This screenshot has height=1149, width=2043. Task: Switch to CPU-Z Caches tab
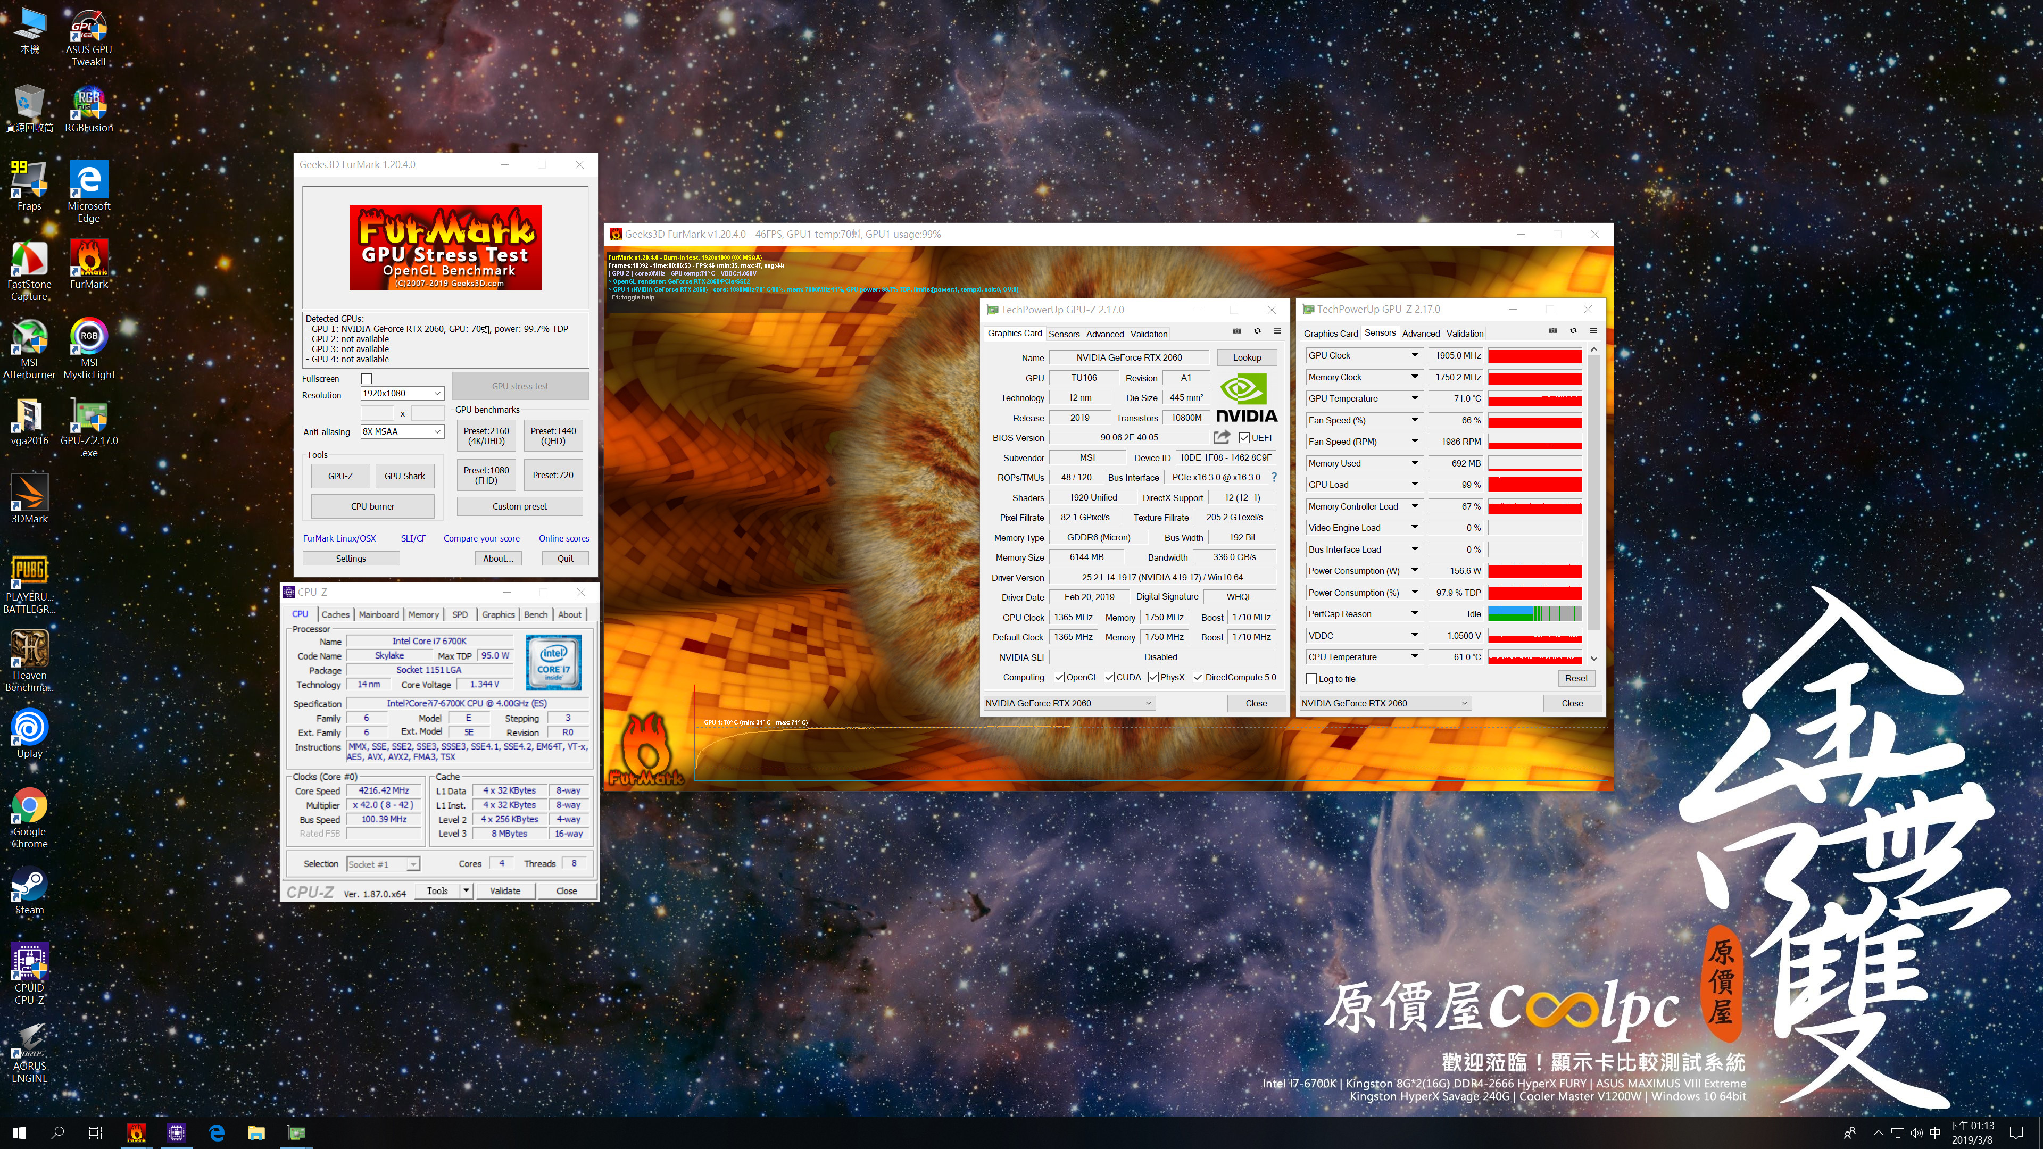click(x=336, y=614)
